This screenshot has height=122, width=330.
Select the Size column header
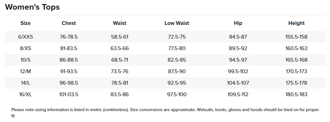(x=25, y=23)
